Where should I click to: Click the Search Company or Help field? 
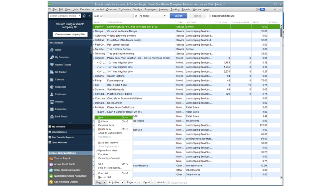pos(63,16)
